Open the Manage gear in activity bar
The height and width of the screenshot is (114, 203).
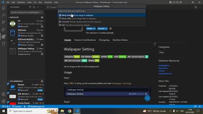[x=3, y=101]
